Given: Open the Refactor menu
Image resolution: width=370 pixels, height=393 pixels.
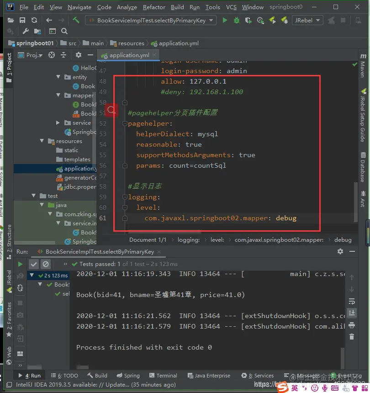Looking at the screenshot, I should (x=154, y=7).
